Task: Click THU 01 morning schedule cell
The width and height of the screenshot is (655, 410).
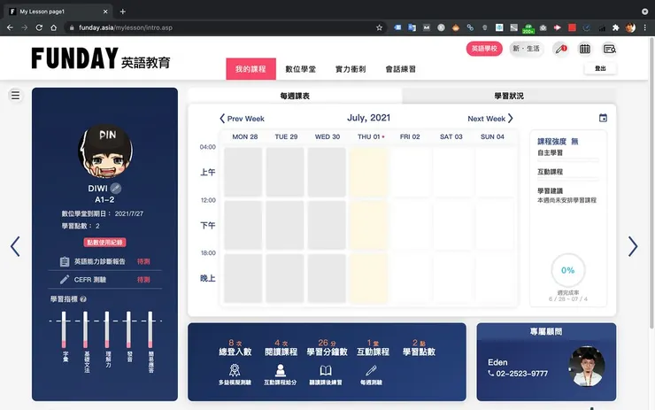Action: [368, 172]
